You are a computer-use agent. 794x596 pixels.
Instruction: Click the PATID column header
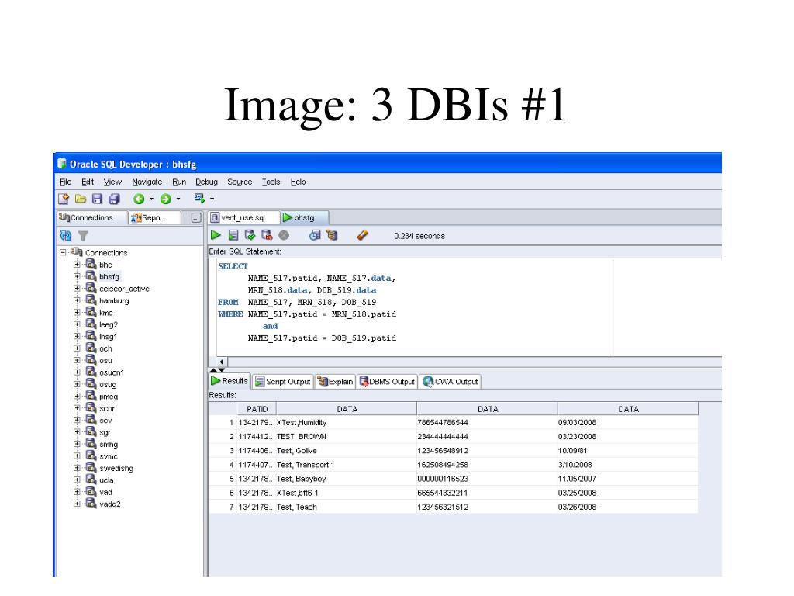(x=257, y=409)
